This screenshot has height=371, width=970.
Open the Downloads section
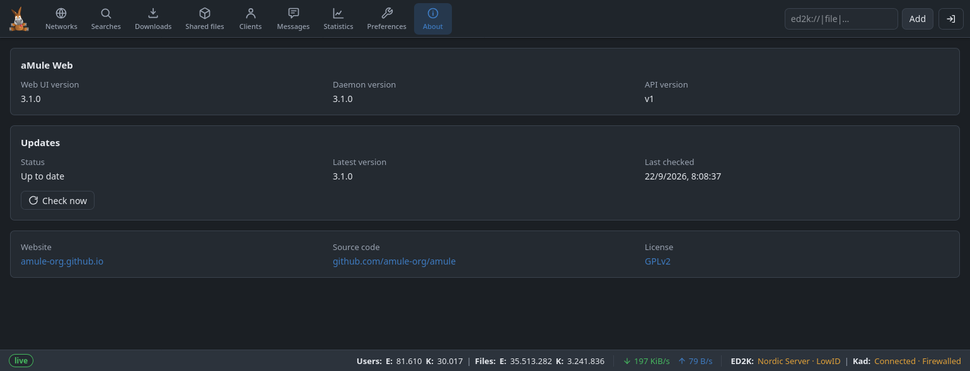point(153,19)
